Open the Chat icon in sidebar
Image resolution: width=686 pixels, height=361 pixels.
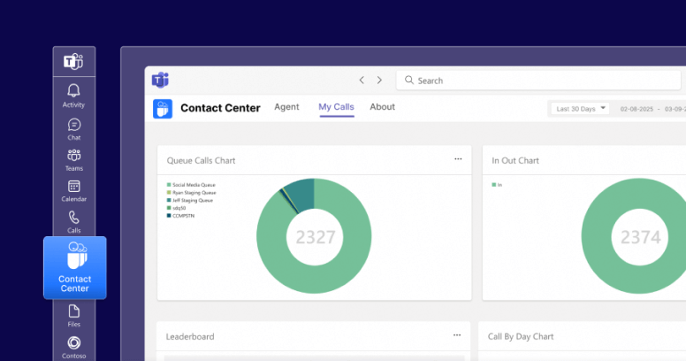point(74,129)
